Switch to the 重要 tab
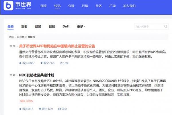This screenshot has height=115, width=172. click(x=24, y=26)
